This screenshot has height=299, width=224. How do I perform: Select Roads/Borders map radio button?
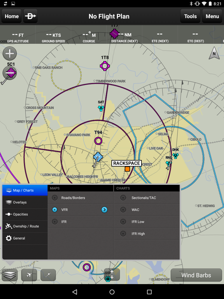pos(55,198)
